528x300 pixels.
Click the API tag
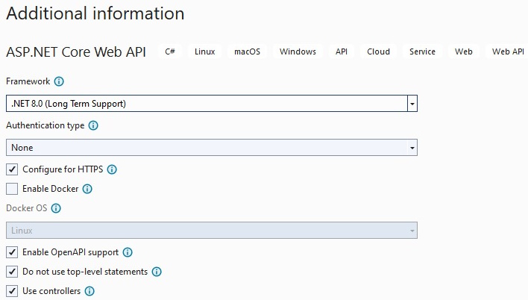pos(342,51)
